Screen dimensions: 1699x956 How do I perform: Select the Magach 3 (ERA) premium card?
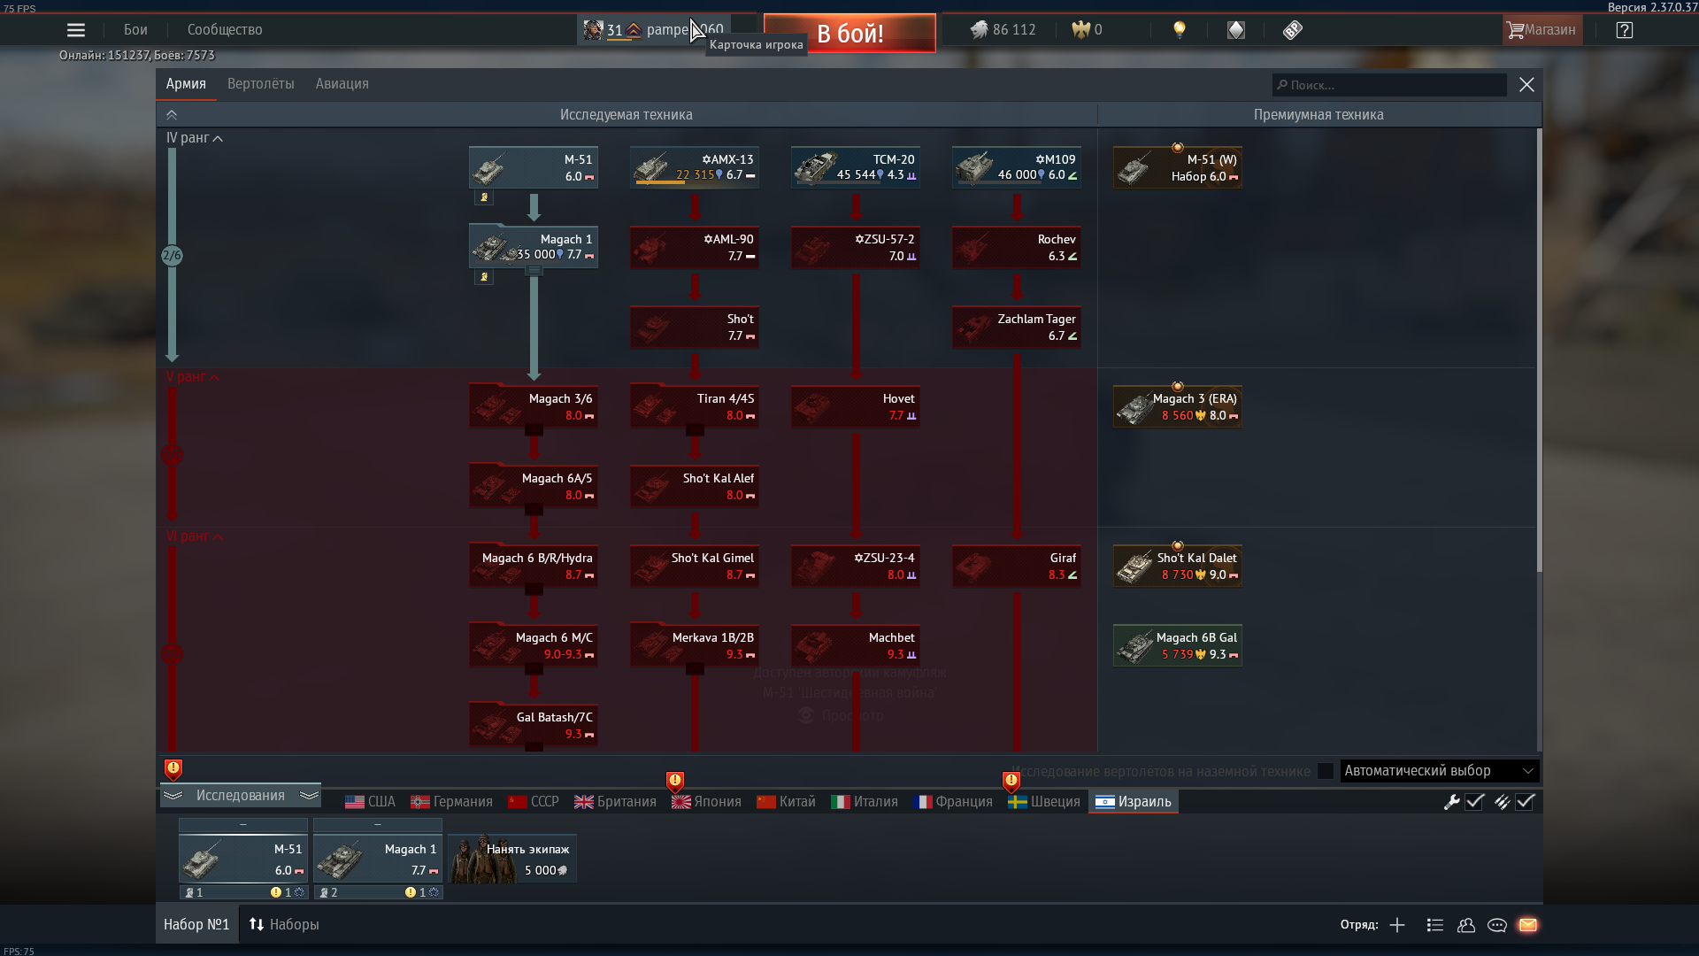1178,406
